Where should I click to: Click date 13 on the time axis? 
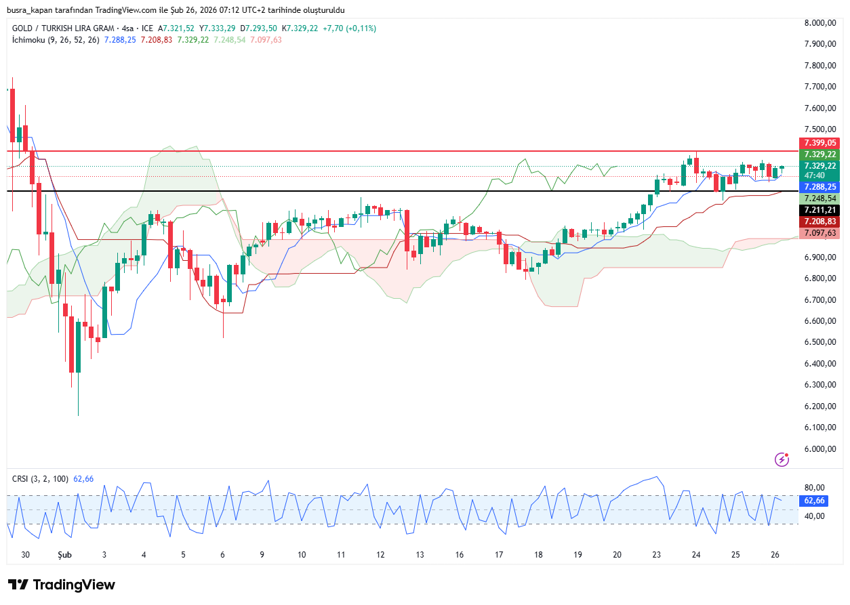(x=420, y=554)
